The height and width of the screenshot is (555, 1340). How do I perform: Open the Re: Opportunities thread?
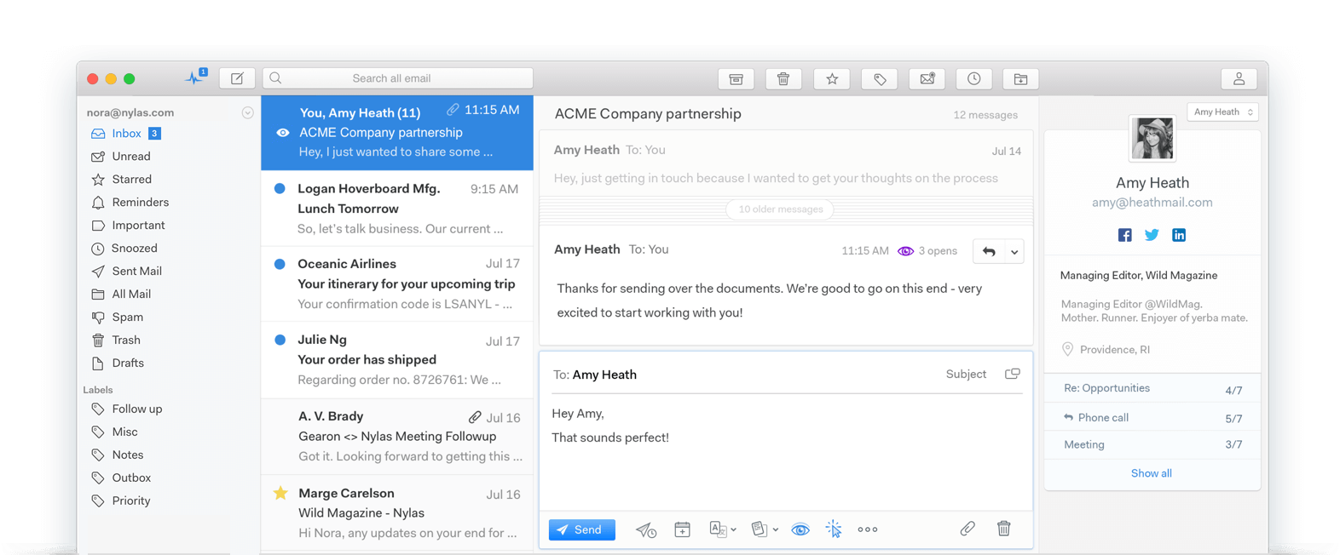tap(1152, 389)
